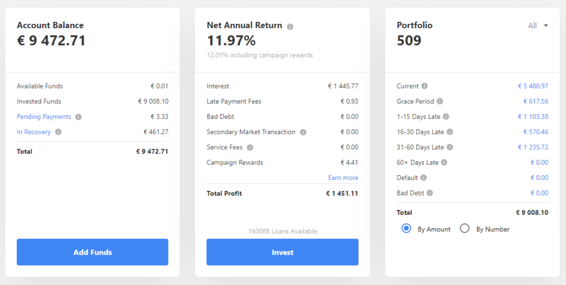Click info icon next to Bad Debt in Portfolio
Image resolution: width=566 pixels, height=285 pixels.
coord(430,193)
